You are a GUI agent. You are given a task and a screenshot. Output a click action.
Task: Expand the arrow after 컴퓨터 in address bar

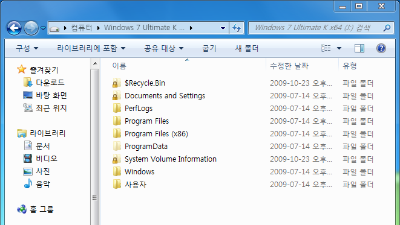tap(99, 28)
